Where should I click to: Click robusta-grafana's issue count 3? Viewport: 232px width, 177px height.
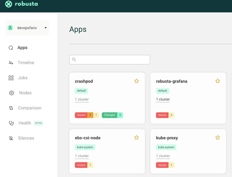(x=171, y=115)
